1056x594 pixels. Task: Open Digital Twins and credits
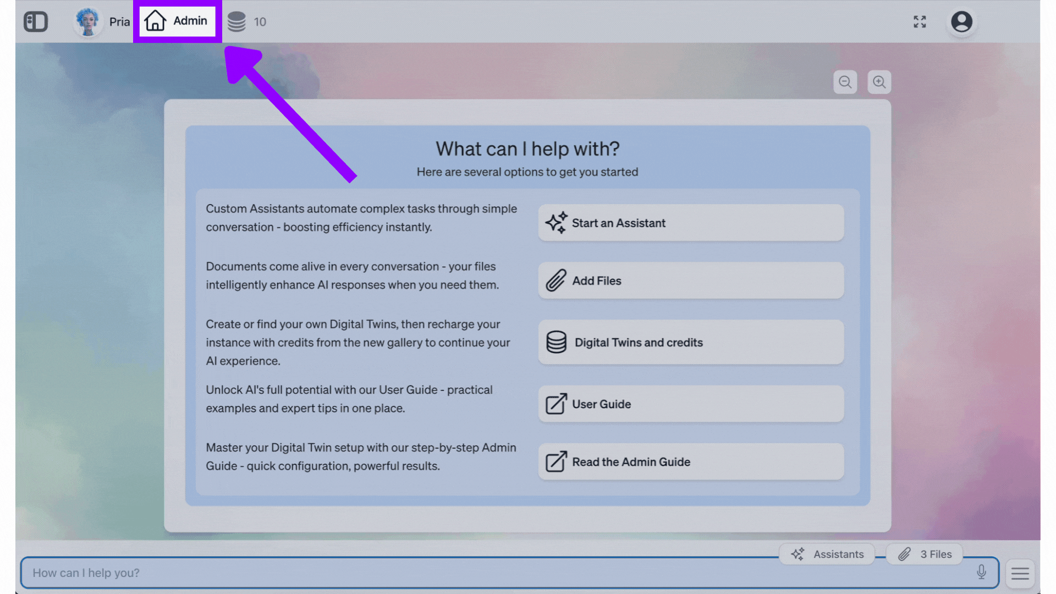tap(691, 342)
